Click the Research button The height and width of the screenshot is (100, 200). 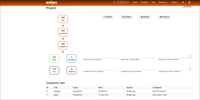click(x=165, y=17)
